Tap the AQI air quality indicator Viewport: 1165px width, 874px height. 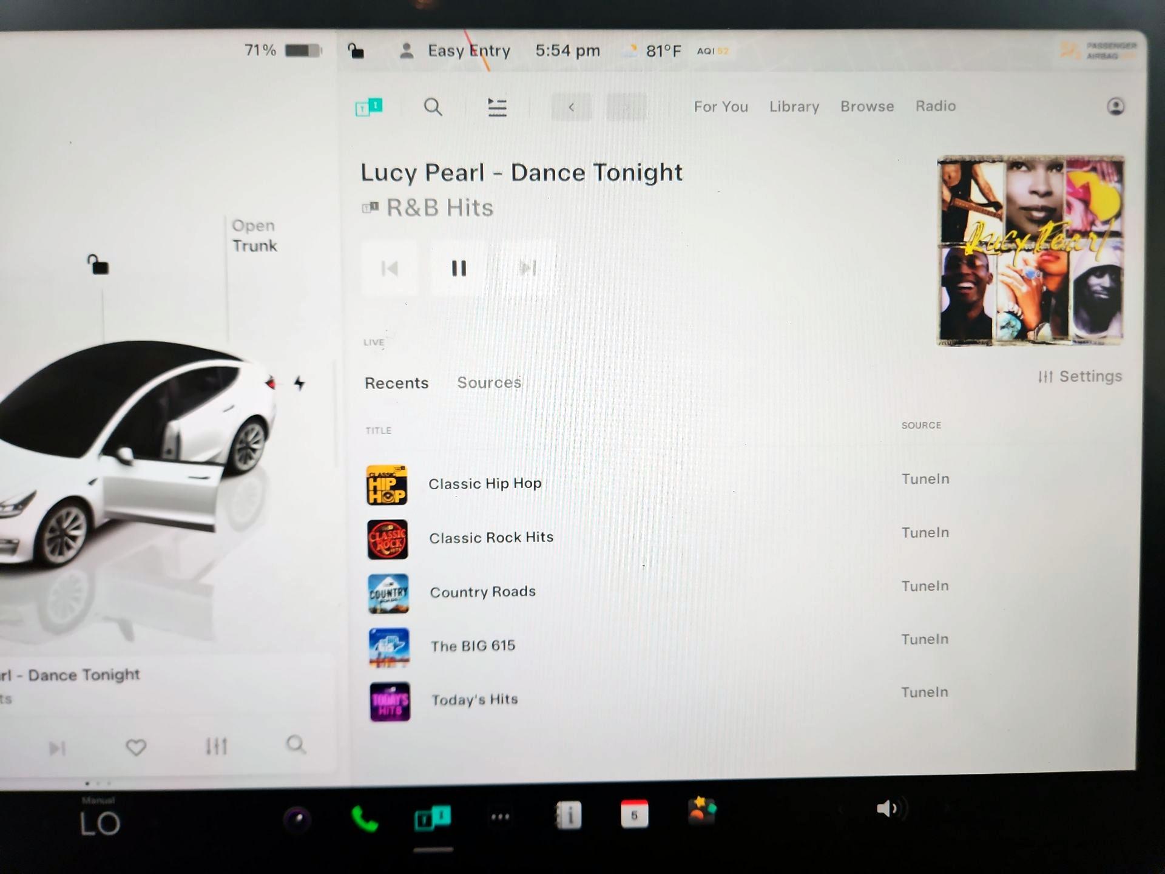712,52
